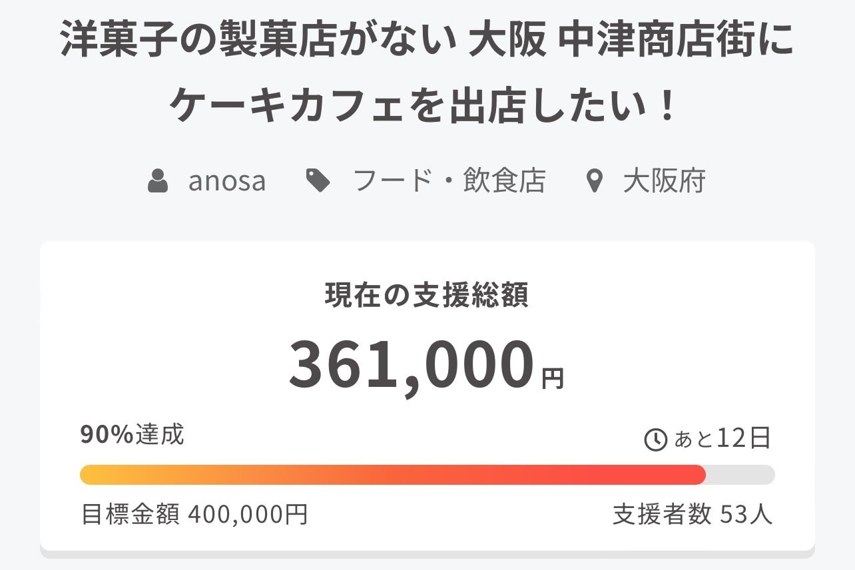Image resolution: width=855 pixels, height=570 pixels.
Task: Click the あと12日 remaining days text
Action: coord(722,439)
